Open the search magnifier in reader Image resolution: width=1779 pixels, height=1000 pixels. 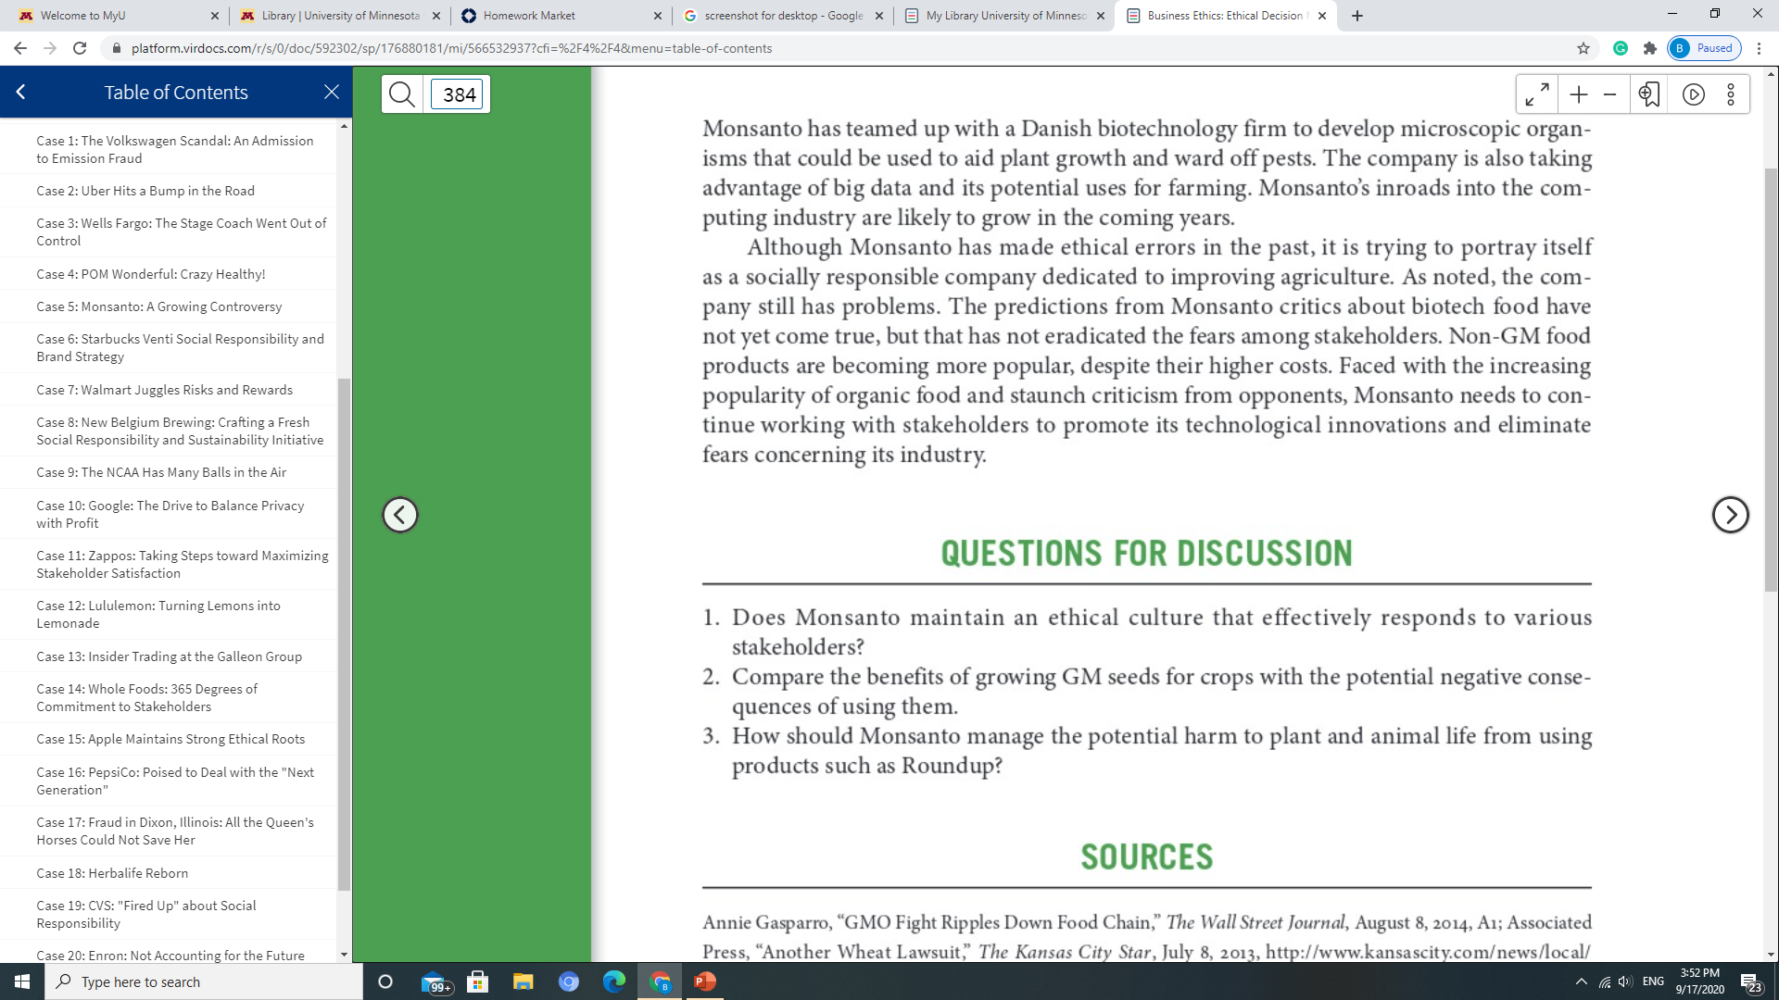402,94
